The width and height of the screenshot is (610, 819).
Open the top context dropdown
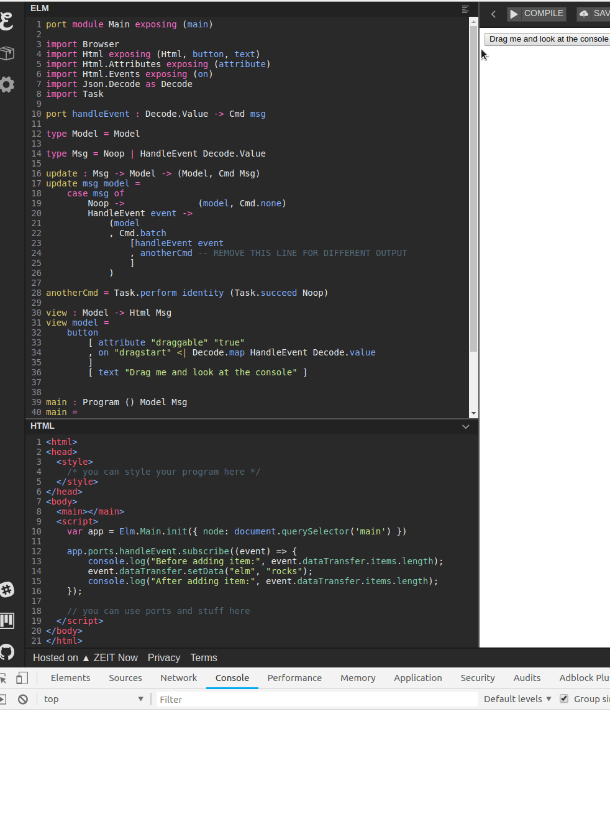[x=93, y=699]
